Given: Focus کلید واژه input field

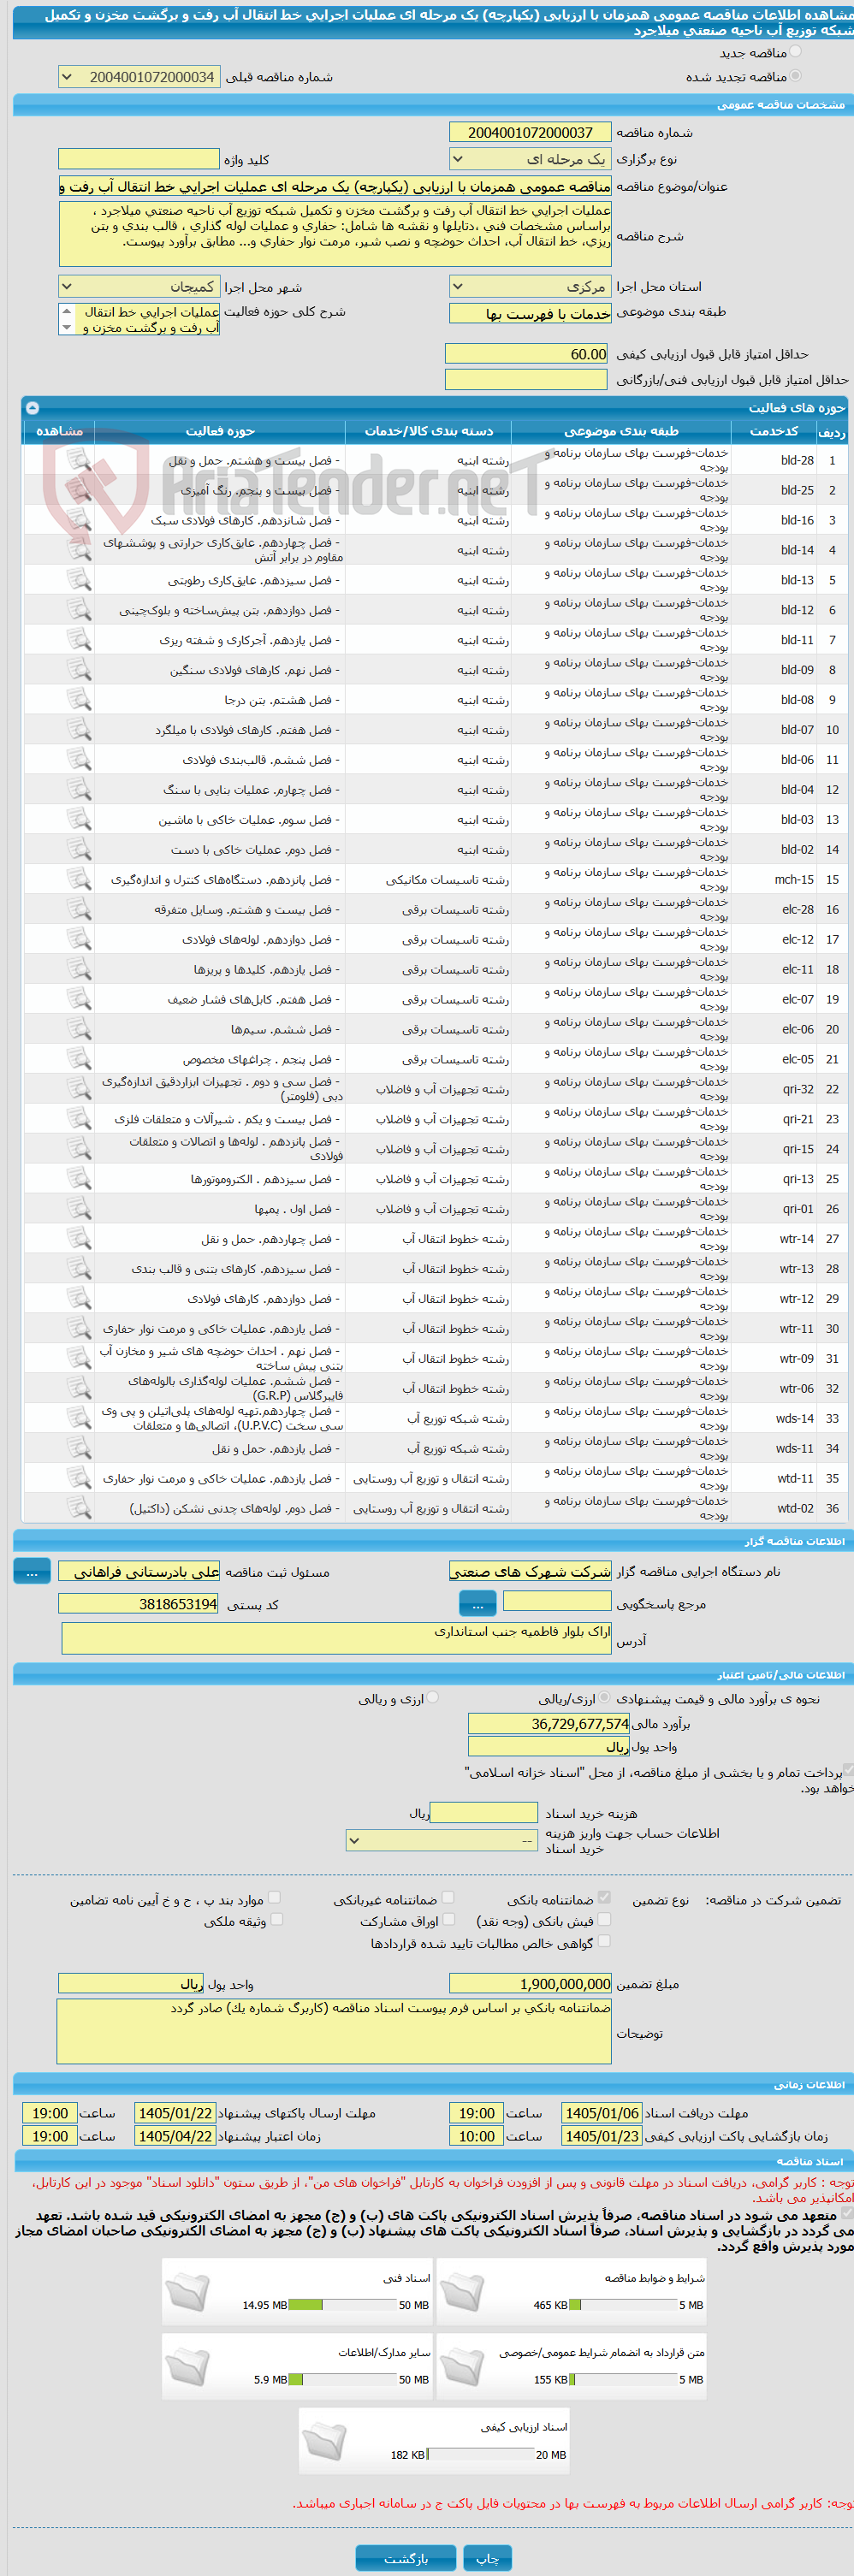Looking at the screenshot, I should click(139, 159).
